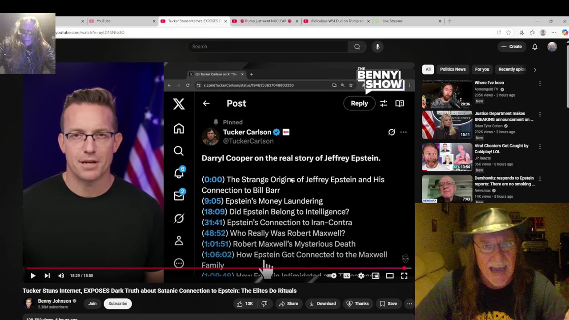Select the All filter chip
This screenshot has height=320, width=569.
click(428, 69)
